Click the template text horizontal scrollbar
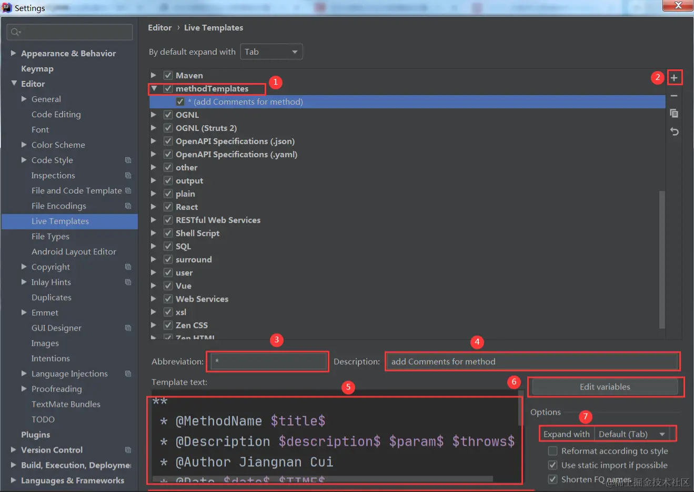 pyautogui.click(x=323, y=479)
